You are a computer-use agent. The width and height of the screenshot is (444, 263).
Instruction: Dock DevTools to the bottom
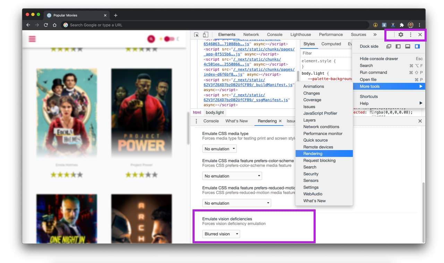tap(408, 46)
